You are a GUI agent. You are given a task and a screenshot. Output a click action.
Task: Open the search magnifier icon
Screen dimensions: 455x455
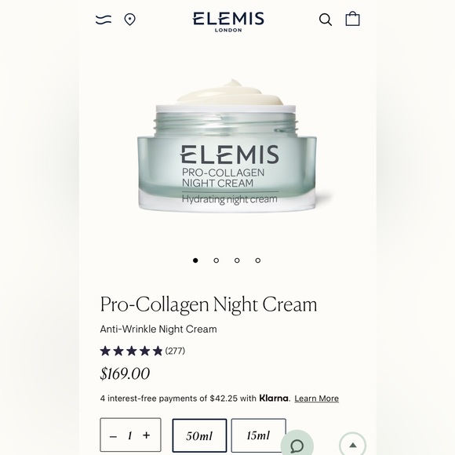coord(326,20)
